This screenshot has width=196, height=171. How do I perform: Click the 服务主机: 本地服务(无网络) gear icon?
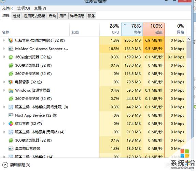(x=11, y=132)
